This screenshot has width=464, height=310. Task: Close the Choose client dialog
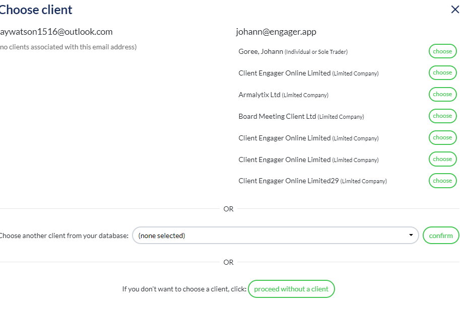(x=454, y=9)
